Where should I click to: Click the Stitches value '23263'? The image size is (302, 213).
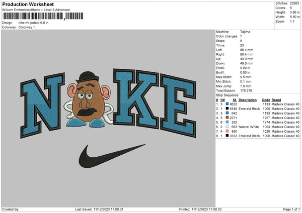pos(294,4)
